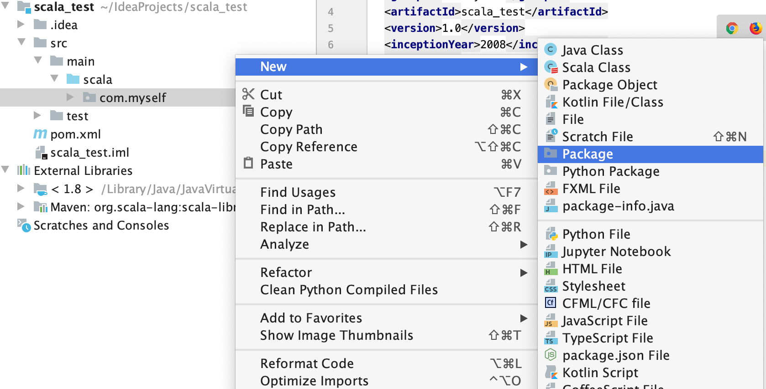Screen dimensions: 766x389
Task: Collapse the src folder arrow
Action: (x=21, y=42)
